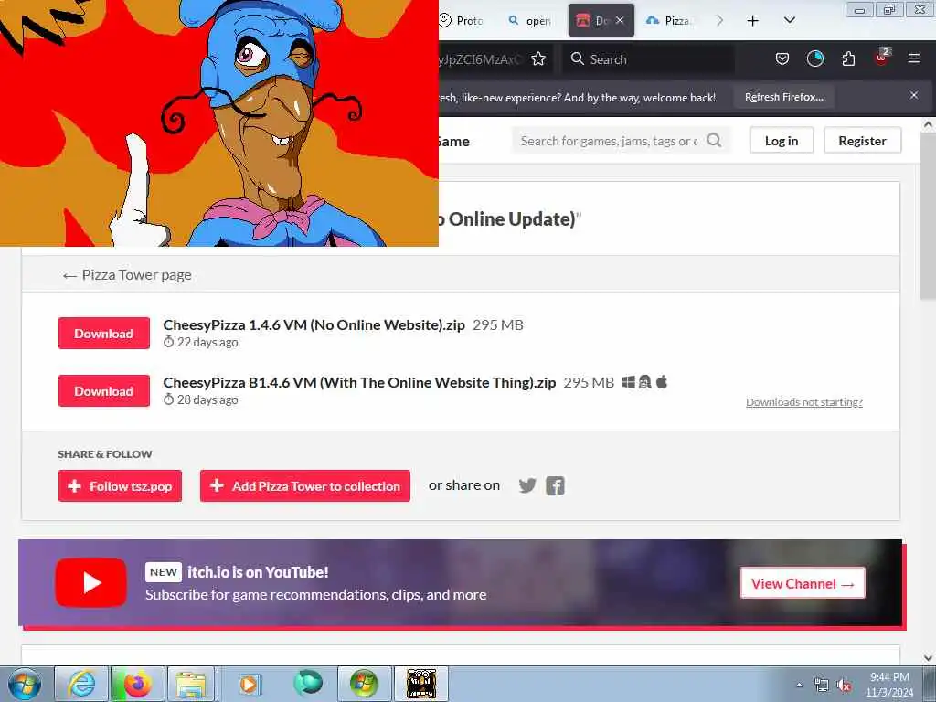Click the Register button
This screenshot has height=702, width=936.
pyautogui.click(x=862, y=140)
